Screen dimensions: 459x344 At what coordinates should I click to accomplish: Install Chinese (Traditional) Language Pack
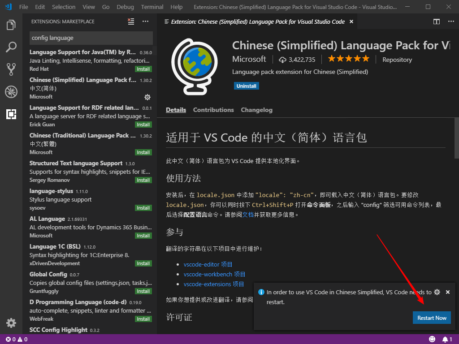click(x=143, y=152)
